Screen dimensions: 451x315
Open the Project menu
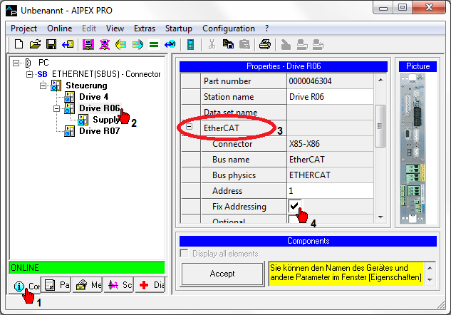[x=24, y=29]
